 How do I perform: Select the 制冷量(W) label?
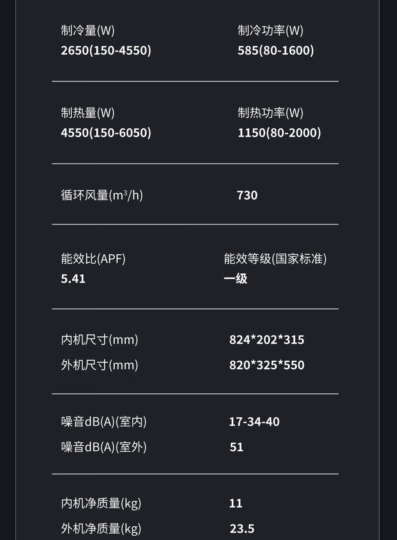[x=88, y=31]
